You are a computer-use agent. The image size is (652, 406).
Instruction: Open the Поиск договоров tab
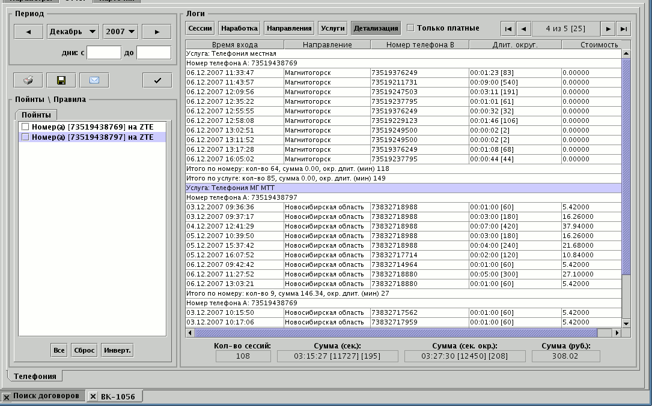(x=46, y=396)
